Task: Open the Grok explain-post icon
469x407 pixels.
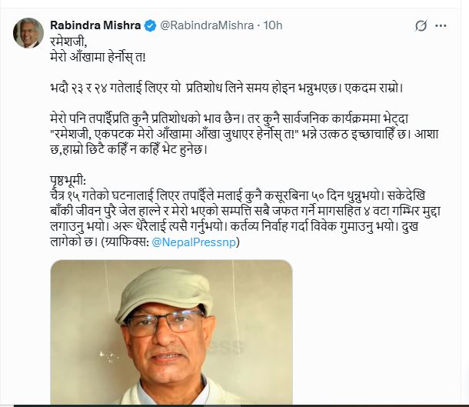Action: click(x=421, y=25)
